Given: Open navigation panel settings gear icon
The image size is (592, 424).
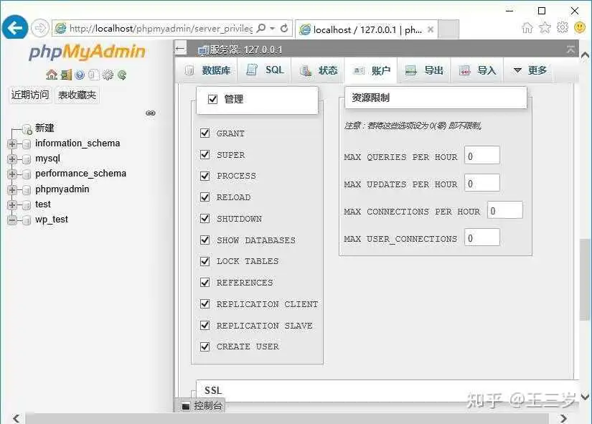Looking at the screenshot, I should 108,75.
